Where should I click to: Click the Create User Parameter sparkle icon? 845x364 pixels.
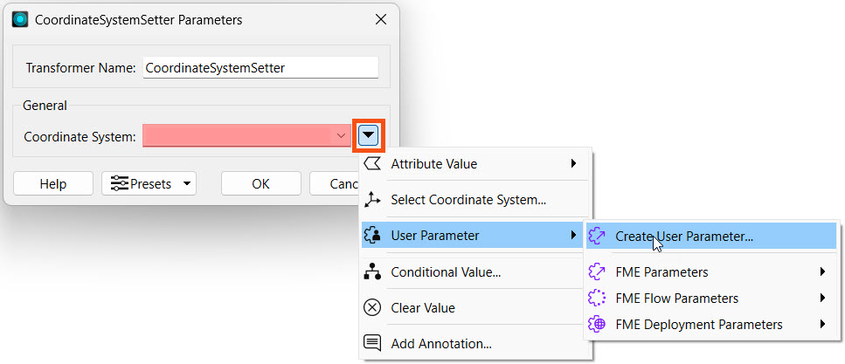pos(598,236)
